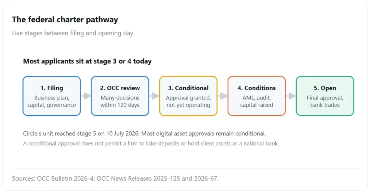Select the orange 4. Conditions stage box

tap(257, 96)
